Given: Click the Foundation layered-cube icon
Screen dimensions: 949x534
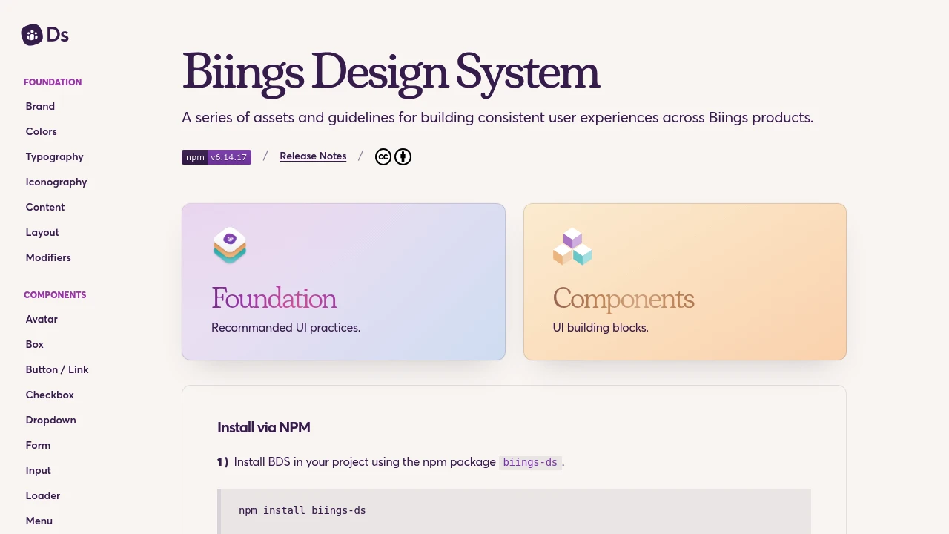Looking at the screenshot, I should click(x=230, y=245).
